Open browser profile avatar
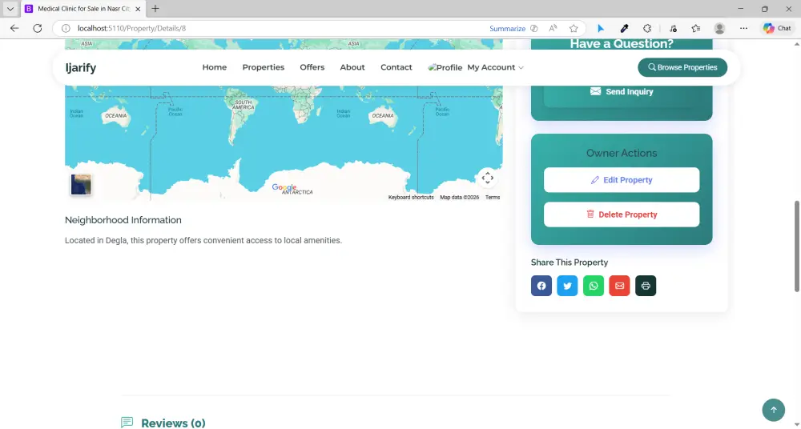 coord(720,29)
